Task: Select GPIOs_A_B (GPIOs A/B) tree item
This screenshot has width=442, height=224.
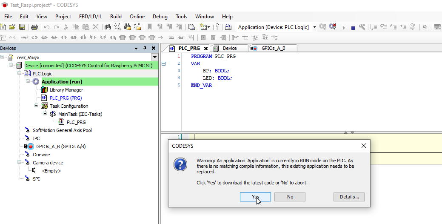Action: [x=61, y=146]
